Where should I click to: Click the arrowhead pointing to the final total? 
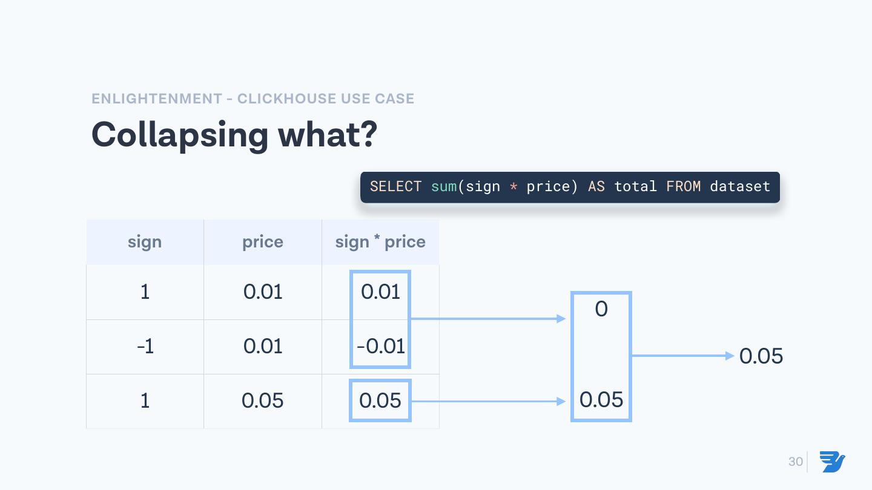(x=730, y=356)
